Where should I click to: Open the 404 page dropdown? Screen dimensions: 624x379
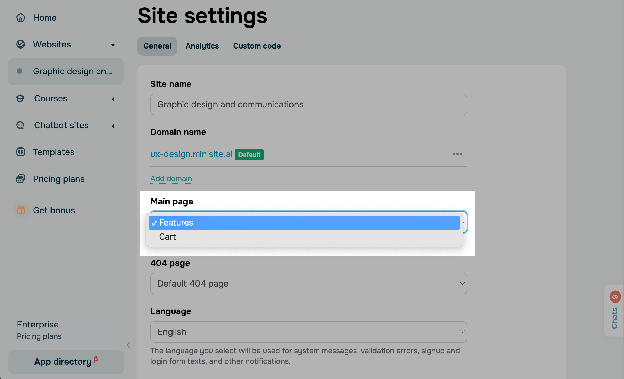[x=308, y=284]
